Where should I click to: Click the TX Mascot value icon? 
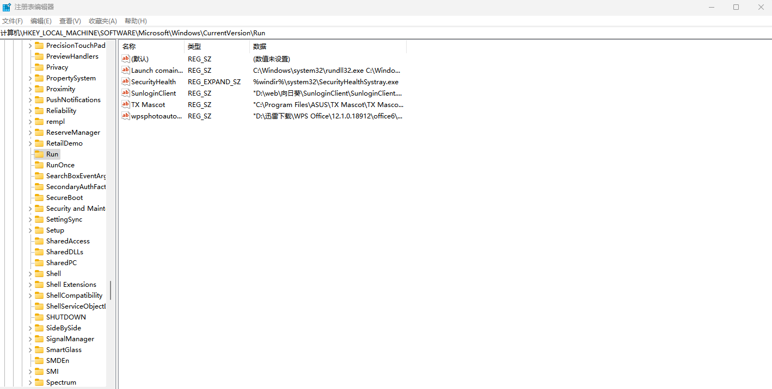(126, 104)
